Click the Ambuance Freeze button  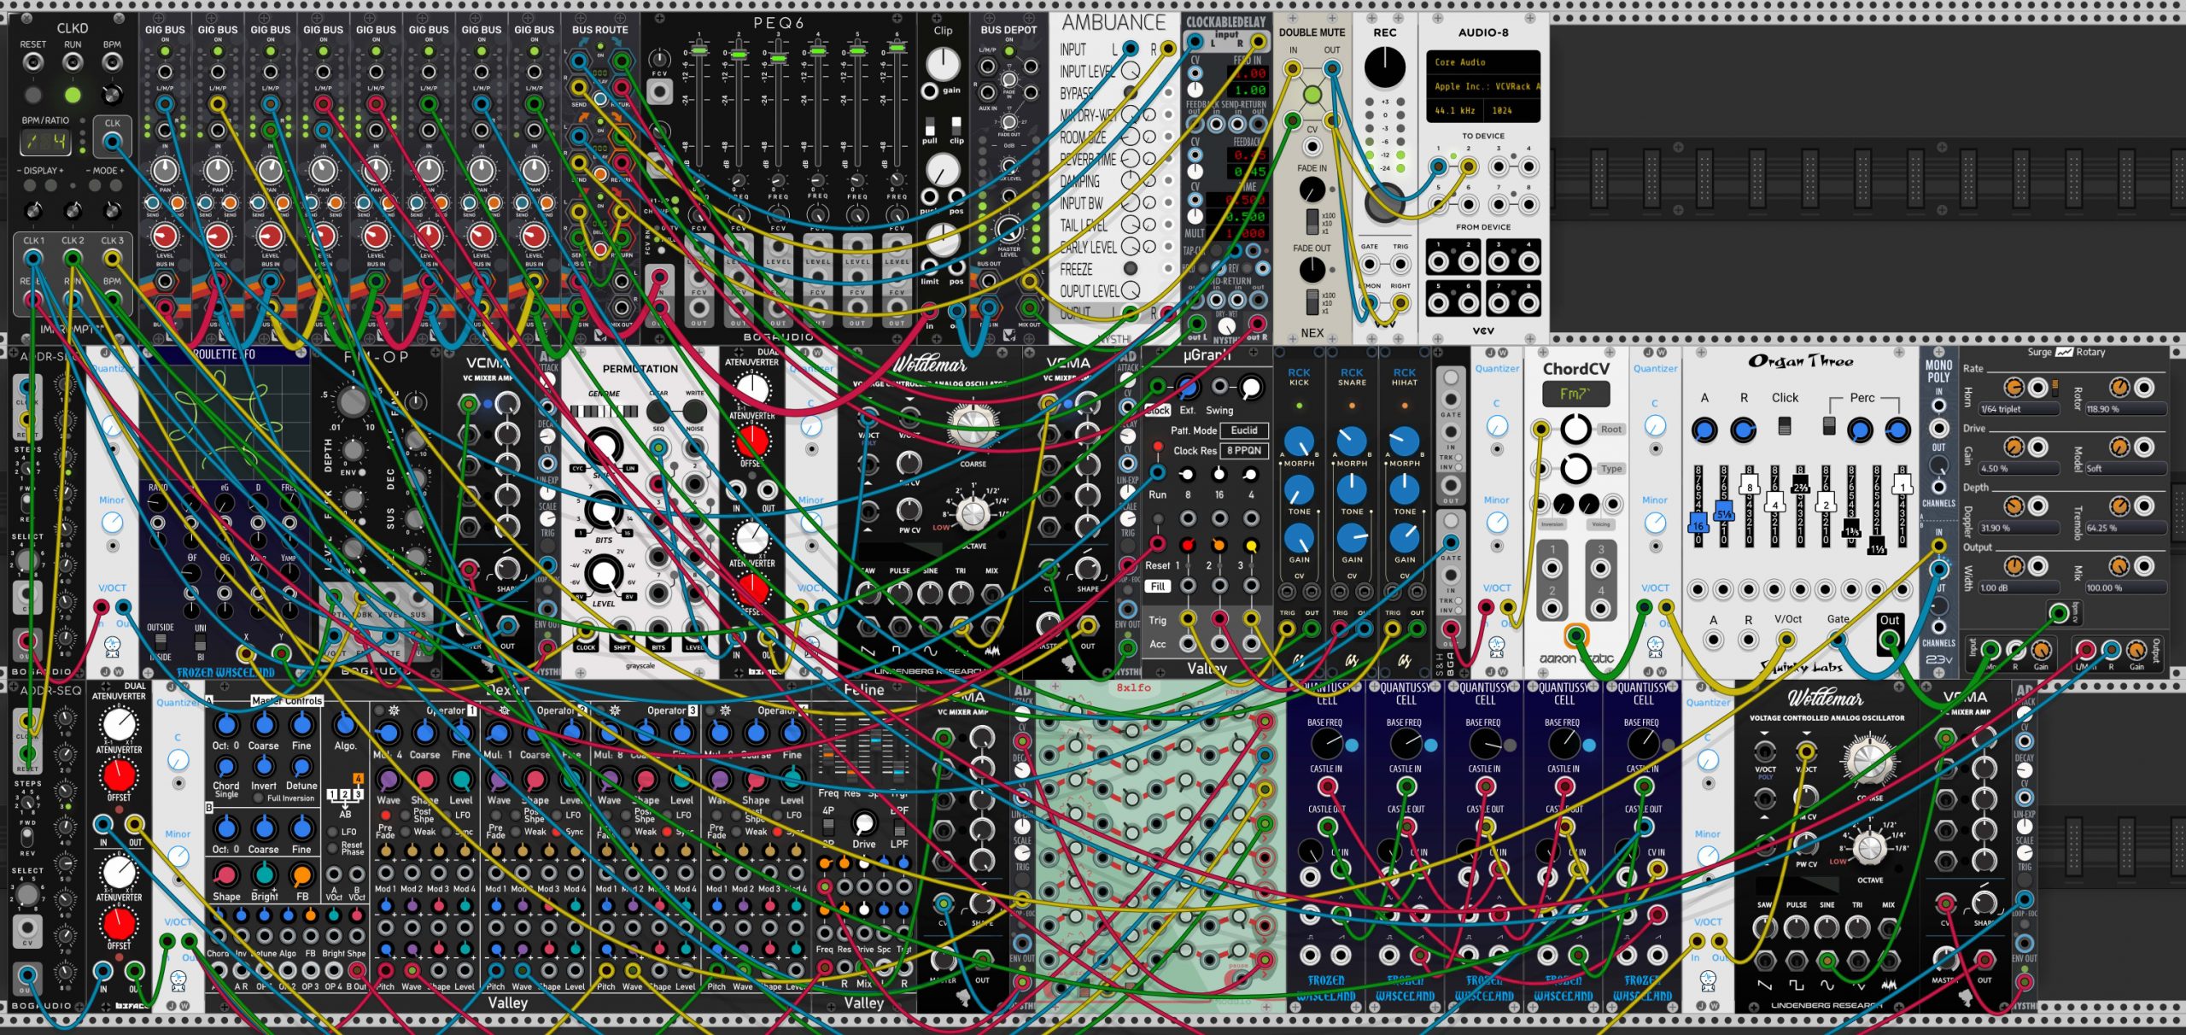pos(1131,269)
